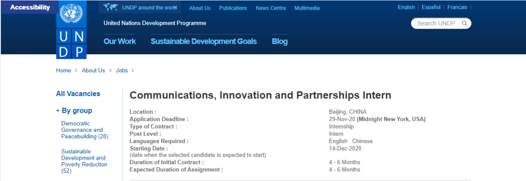Screen dimensions: 526x181
Task: Open the Publications menu item
Action: [x=233, y=8]
